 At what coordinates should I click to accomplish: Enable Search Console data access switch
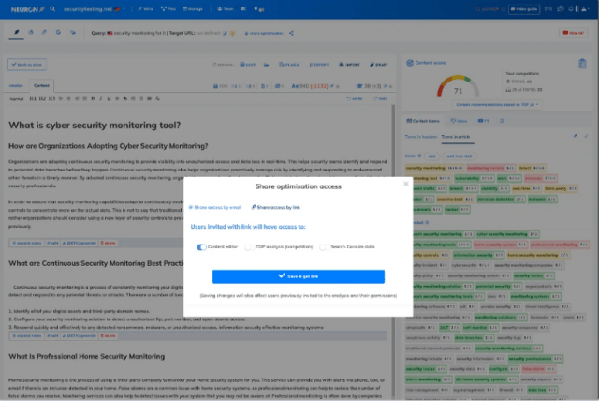tap(324, 247)
